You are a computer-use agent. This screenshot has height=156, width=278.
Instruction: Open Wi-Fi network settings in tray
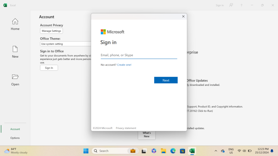pos(239,151)
